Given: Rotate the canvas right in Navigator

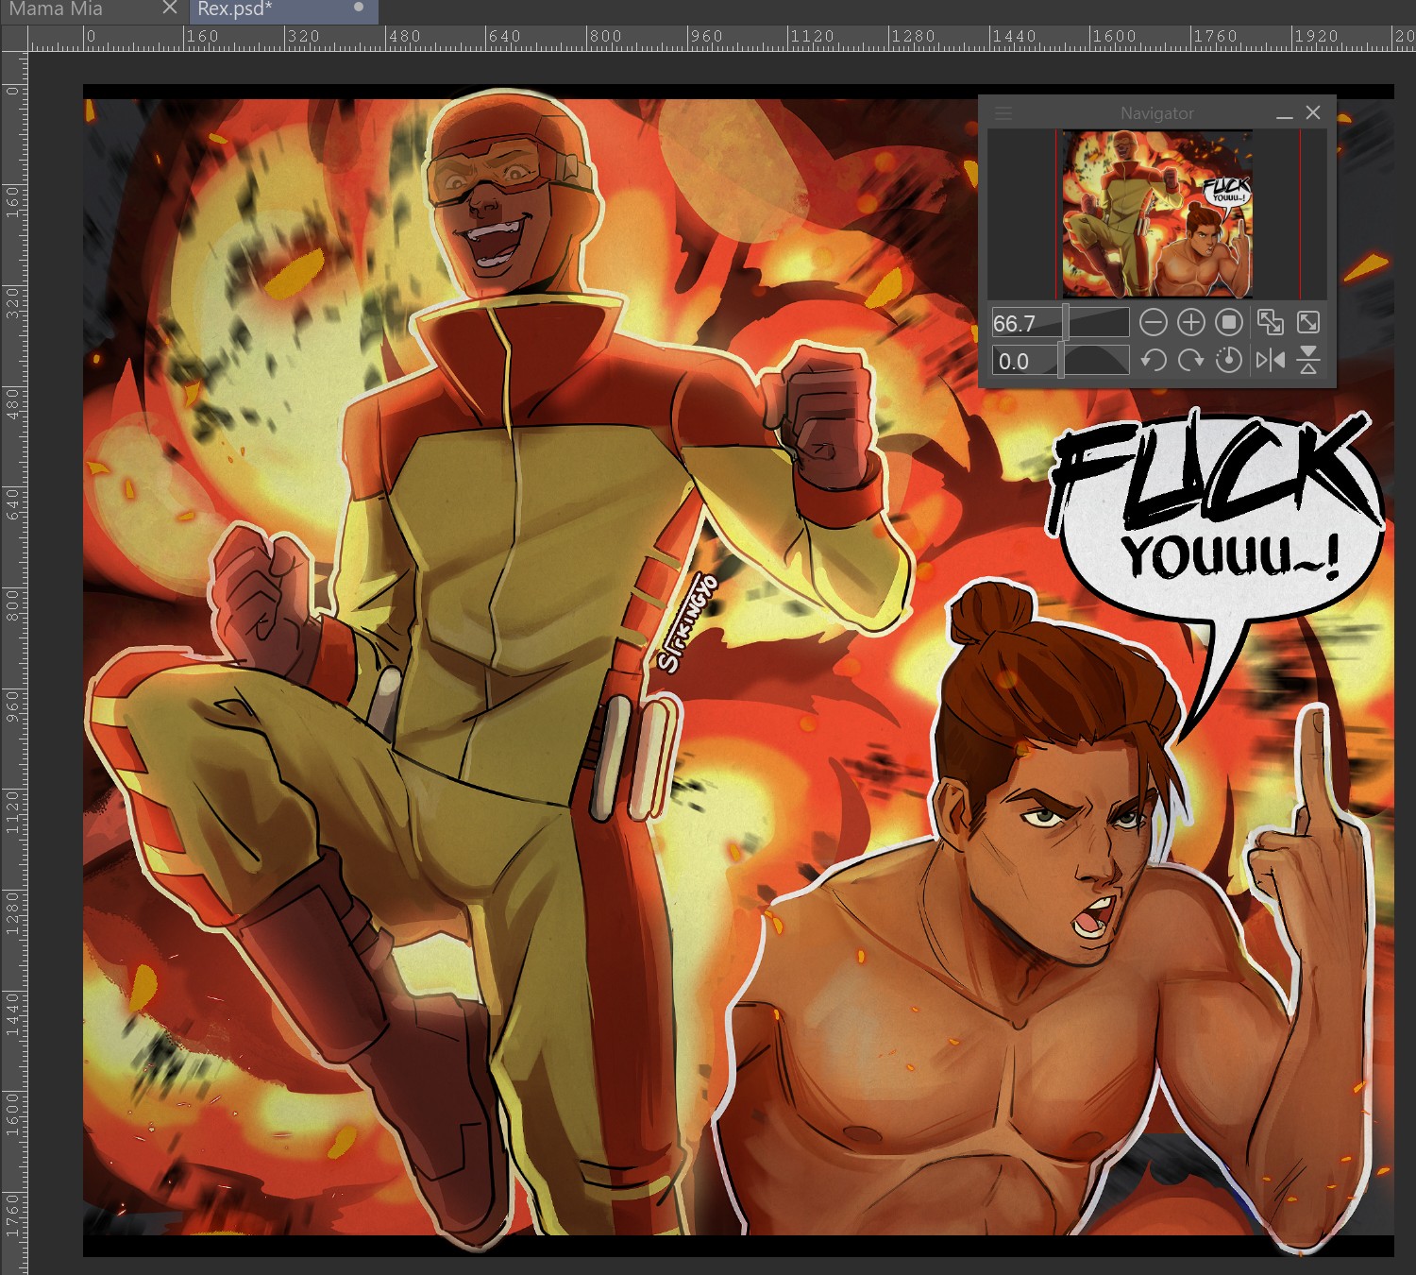Looking at the screenshot, I should tap(1191, 360).
